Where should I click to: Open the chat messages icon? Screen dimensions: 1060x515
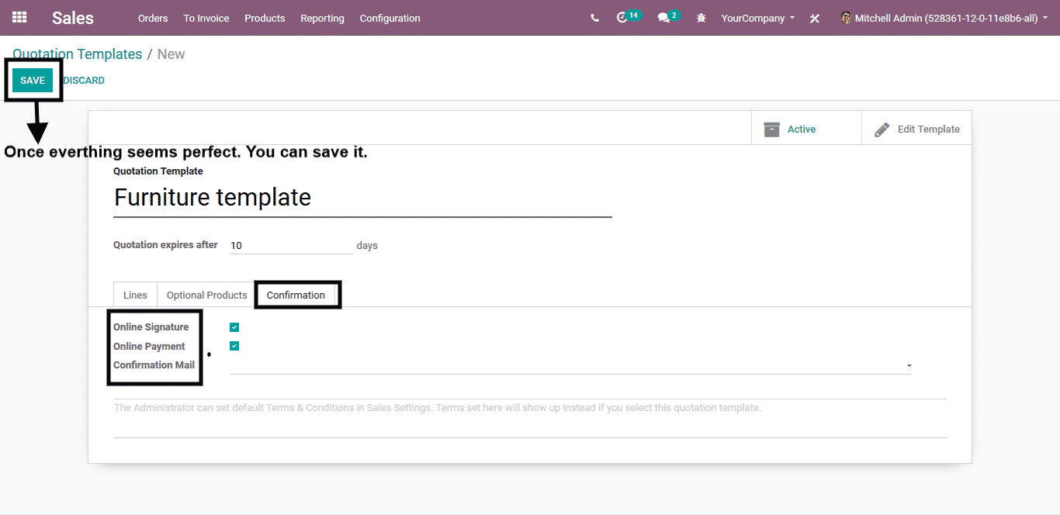(663, 18)
